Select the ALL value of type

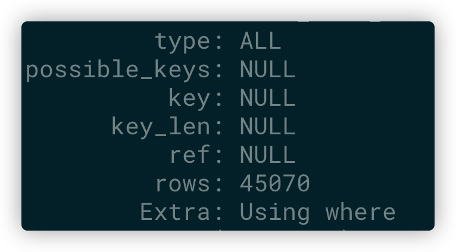(260, 42)
